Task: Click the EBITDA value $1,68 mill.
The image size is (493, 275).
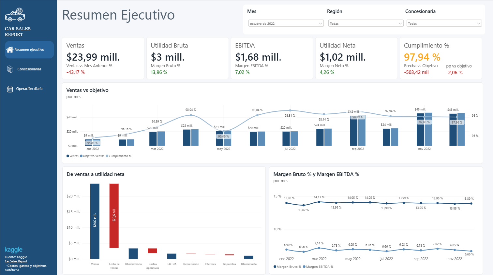Action: (x=258, y=57)
